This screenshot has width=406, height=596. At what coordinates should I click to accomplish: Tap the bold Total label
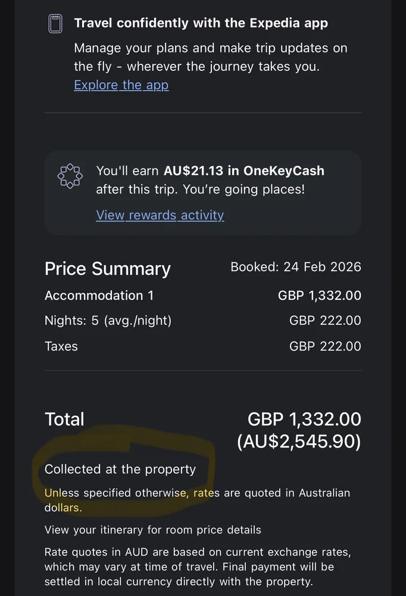pyautogui.click(x=64, y=419)
